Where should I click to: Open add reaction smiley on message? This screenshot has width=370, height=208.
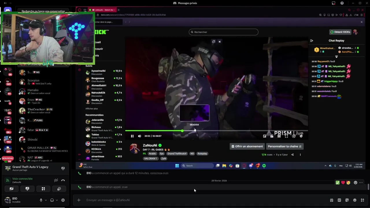coord(355,183)
